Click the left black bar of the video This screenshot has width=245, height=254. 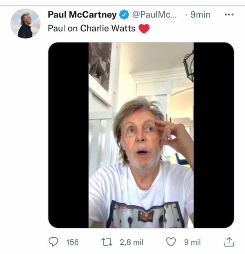[x=68, y=135]
